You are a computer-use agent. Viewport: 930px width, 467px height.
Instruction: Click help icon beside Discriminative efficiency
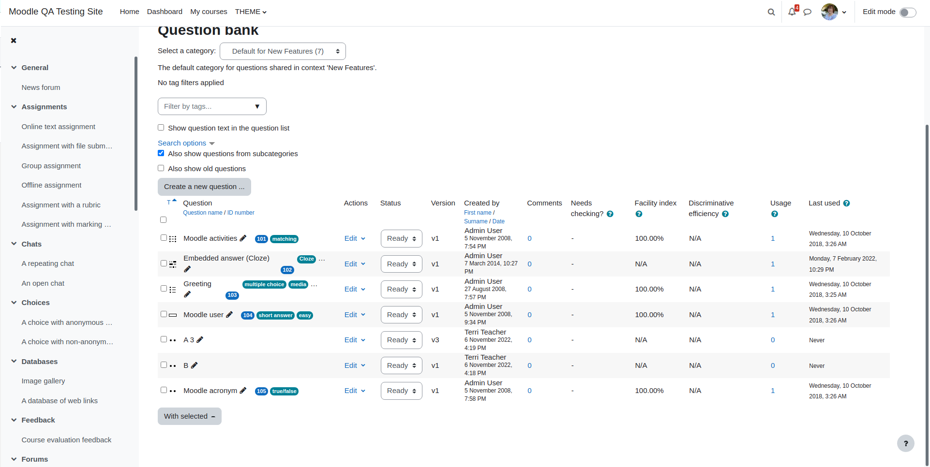[725, 214]
